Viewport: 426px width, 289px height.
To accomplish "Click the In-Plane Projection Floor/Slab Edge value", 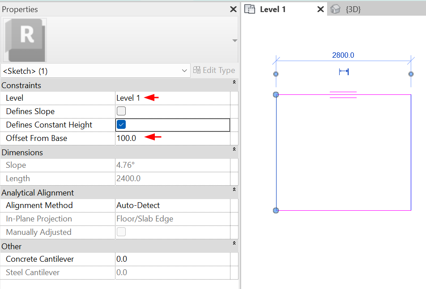I will [x=145, y=219].
